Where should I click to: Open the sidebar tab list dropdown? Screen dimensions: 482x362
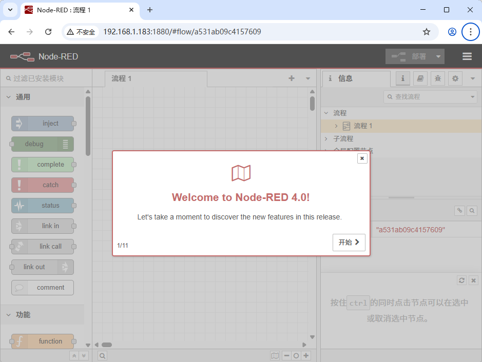click(472, 78)
